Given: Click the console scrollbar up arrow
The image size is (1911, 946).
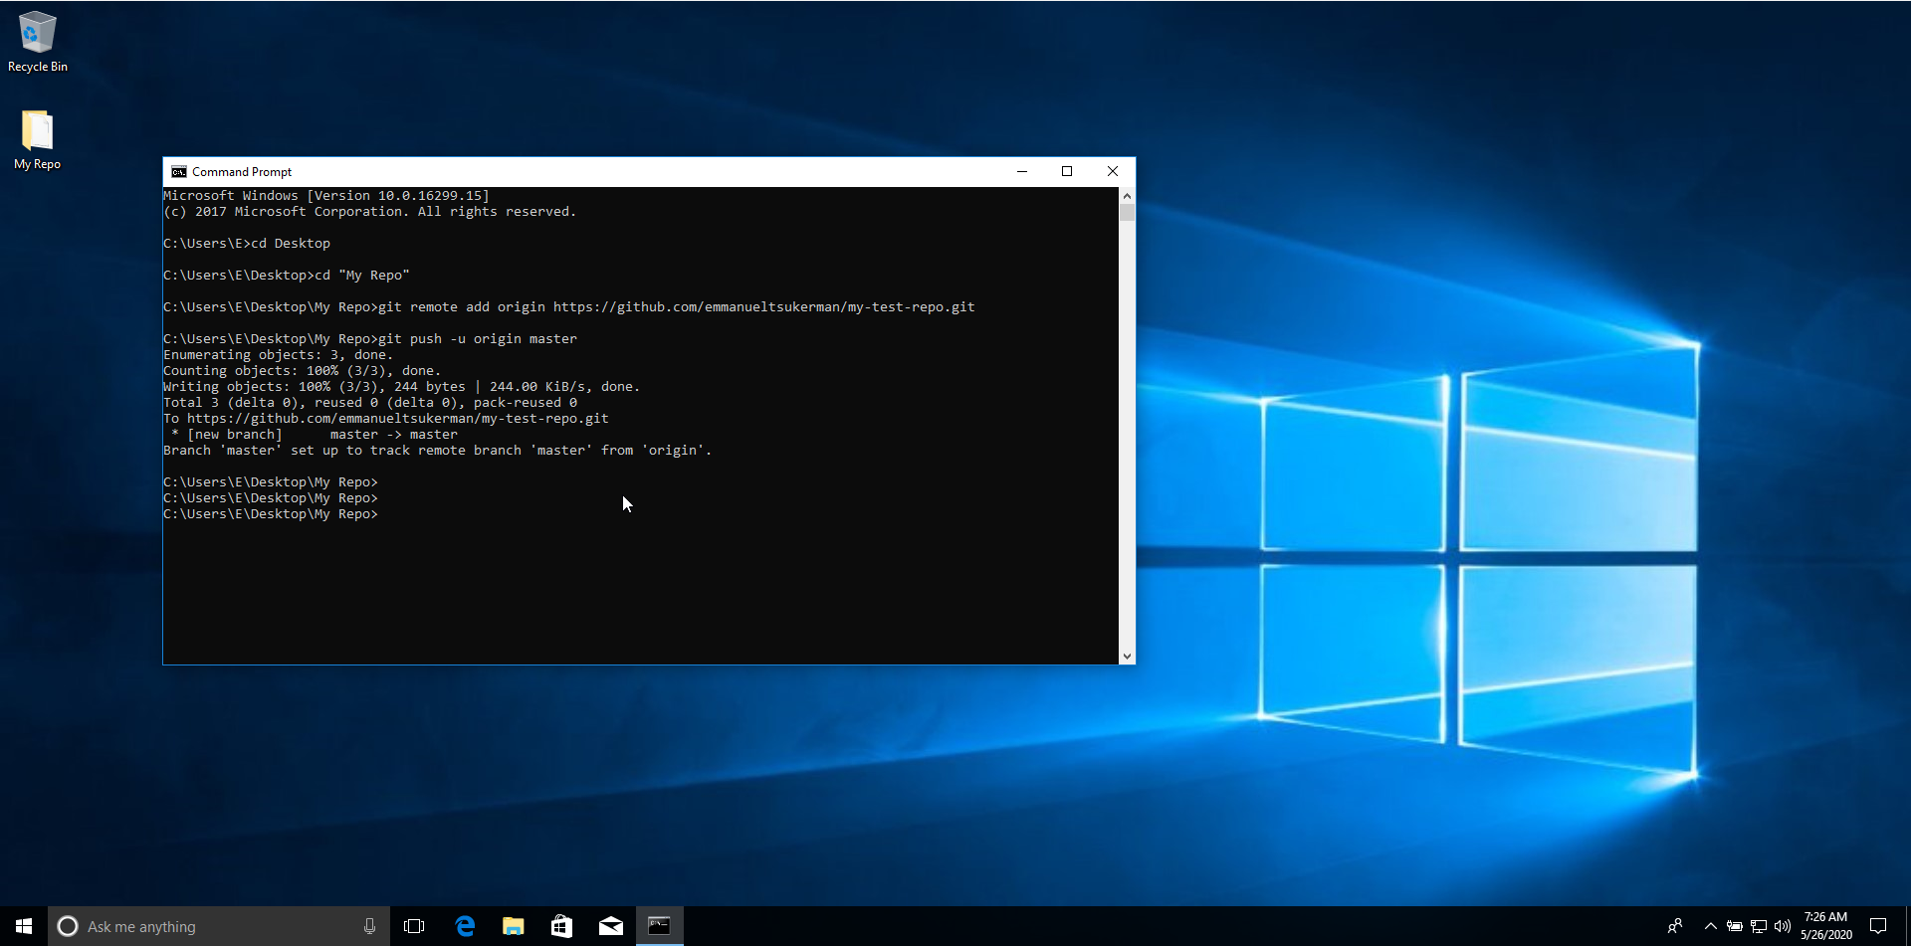Looking at the screenshot, I should click(1127, 196).
